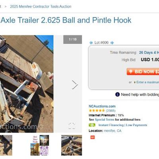Viewport: 159px width, 159px height.
Task: Click the bidding help info icon
Action: pos(117,95)
